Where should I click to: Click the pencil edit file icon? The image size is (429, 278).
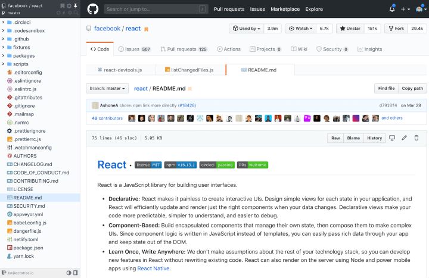coord(405,138)
